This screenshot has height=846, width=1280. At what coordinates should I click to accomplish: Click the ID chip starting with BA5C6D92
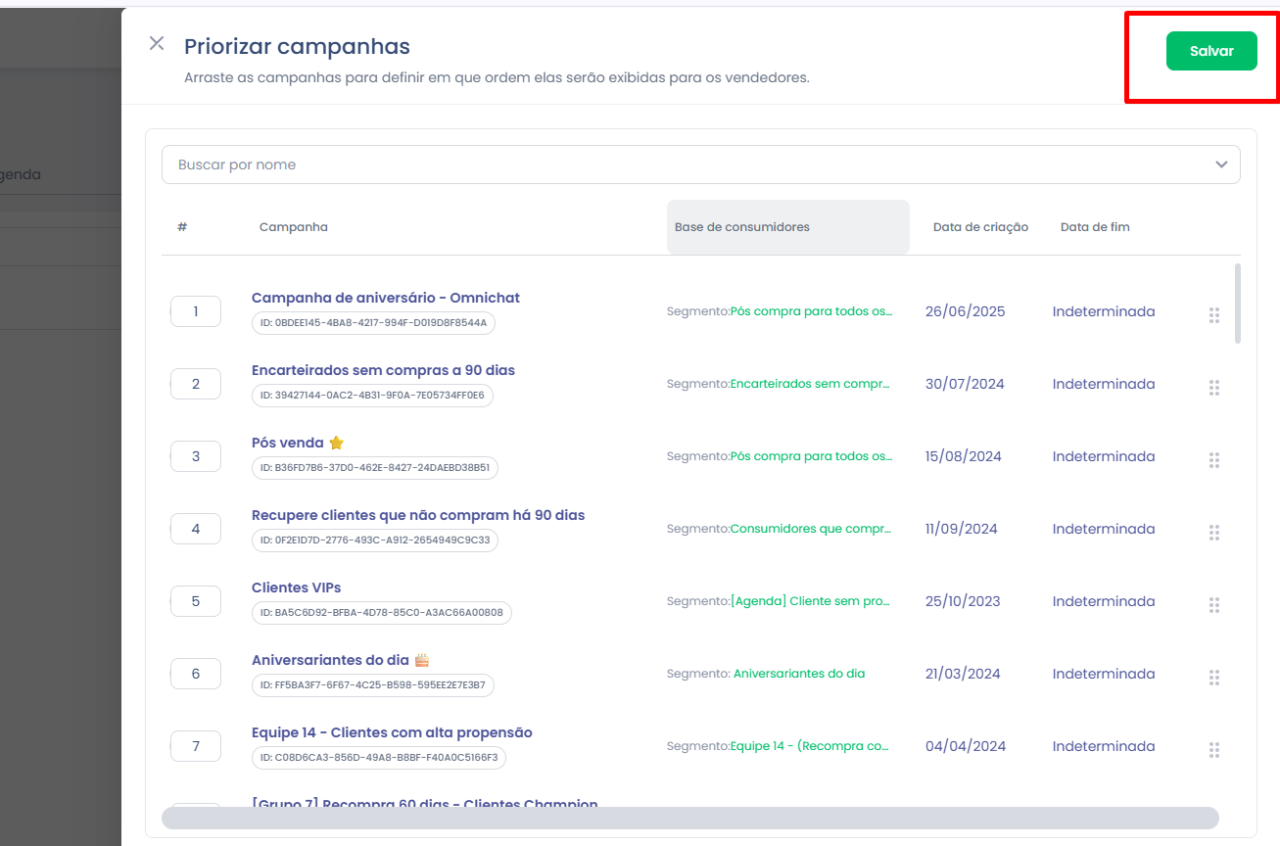(382, 613)
